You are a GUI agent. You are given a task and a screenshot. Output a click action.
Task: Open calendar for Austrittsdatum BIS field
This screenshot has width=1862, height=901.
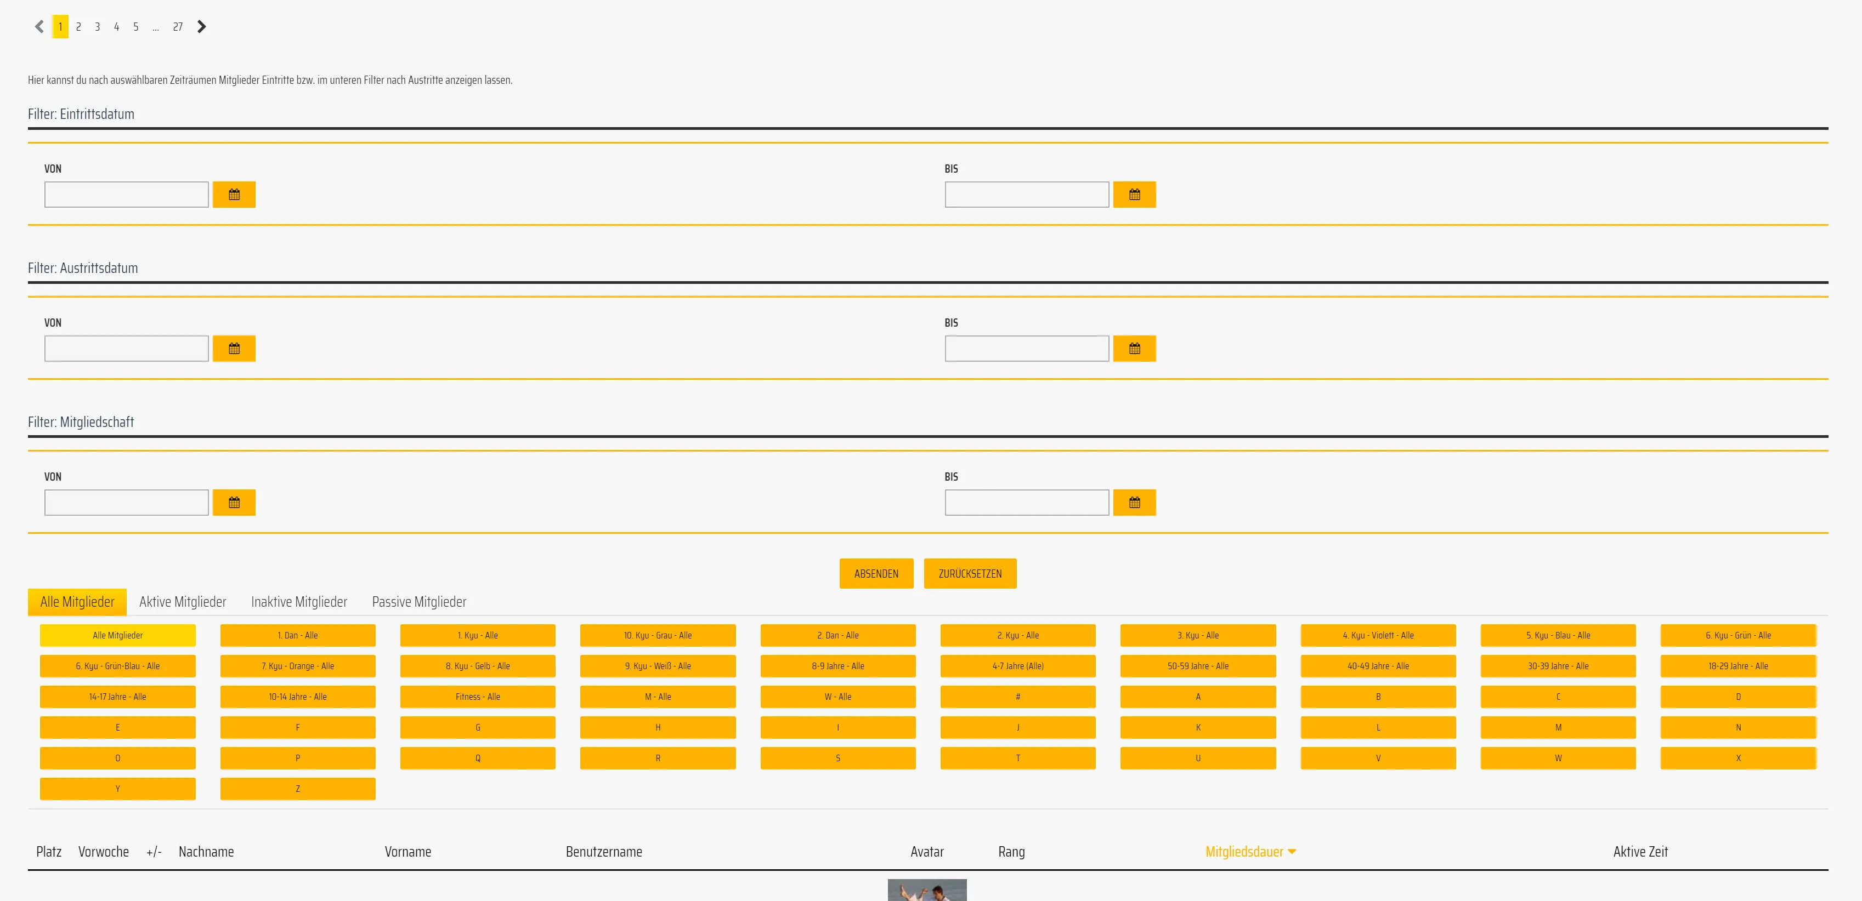point(1134,348)
